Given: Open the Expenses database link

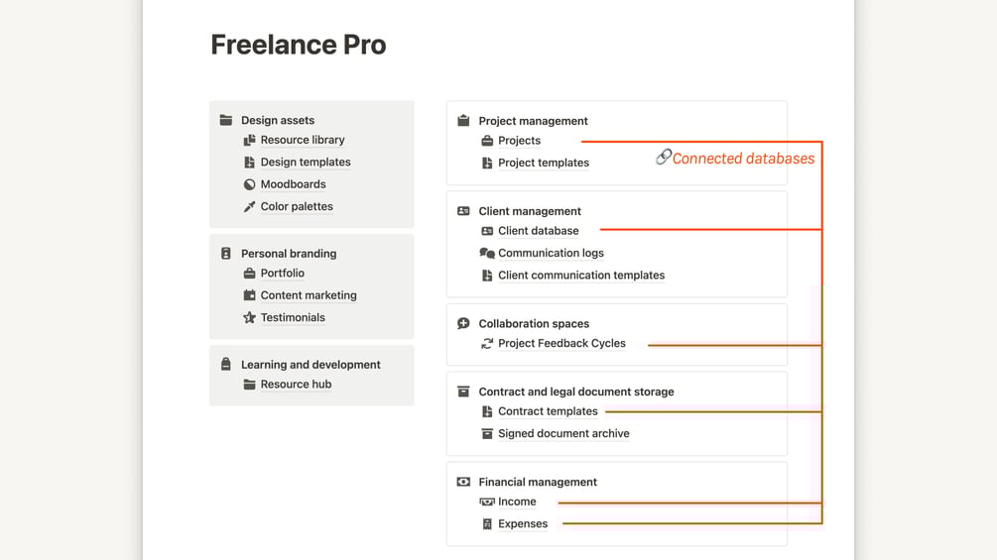Looking at the screenshot, I should (523, 523).
